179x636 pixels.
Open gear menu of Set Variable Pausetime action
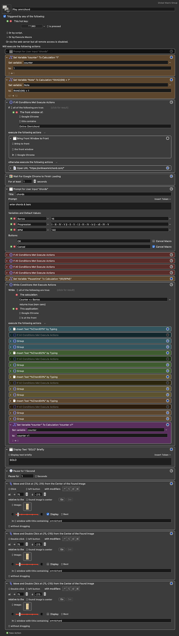pyautogui.click(x=171, y=279)
